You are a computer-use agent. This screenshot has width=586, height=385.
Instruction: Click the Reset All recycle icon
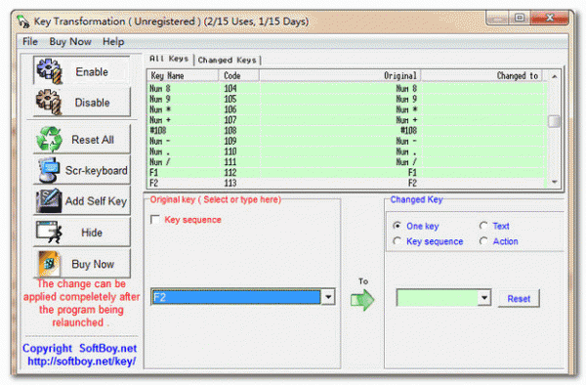tap(49, 140)
